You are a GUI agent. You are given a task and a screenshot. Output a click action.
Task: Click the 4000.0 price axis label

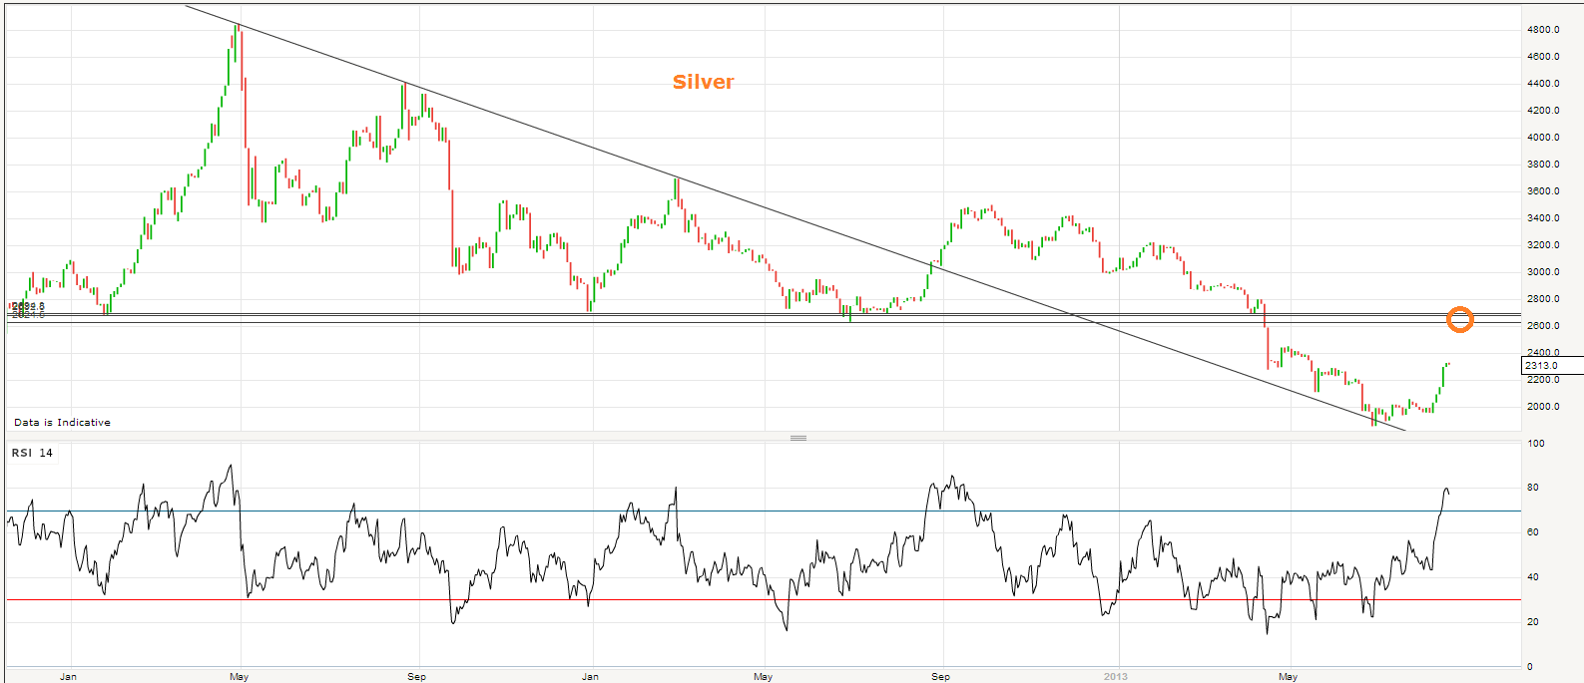1542,138
